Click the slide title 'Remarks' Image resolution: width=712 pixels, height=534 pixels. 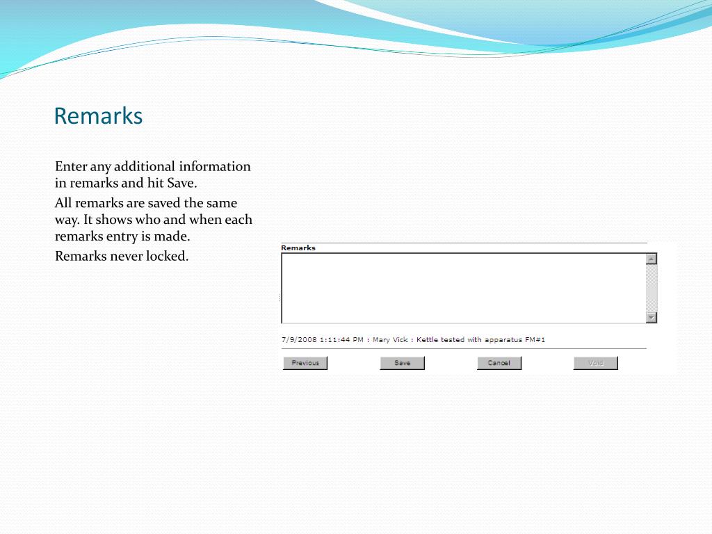98,116
